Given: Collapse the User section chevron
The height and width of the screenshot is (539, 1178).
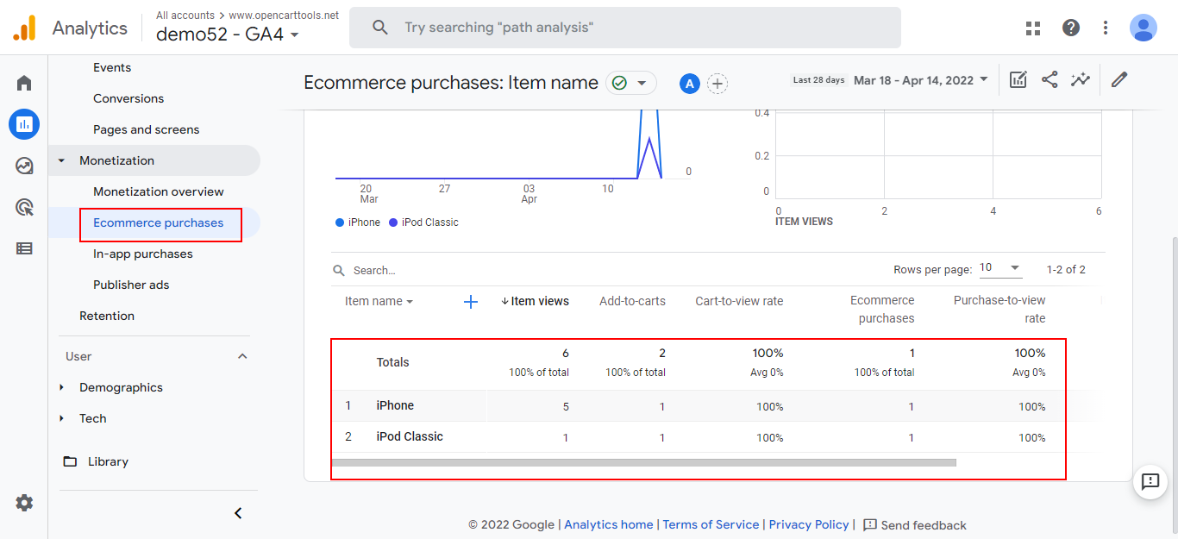Looking at the screenshot, I should [x=242, y=356].
